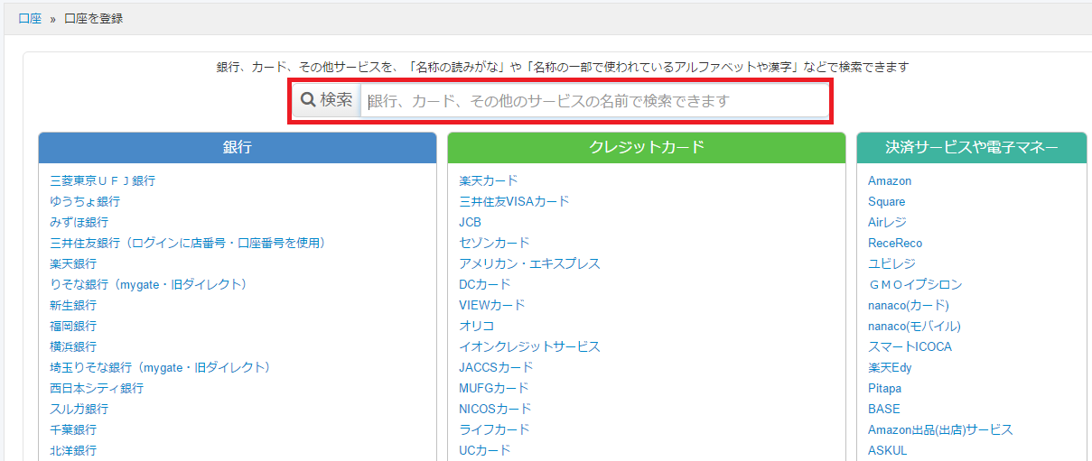Click the 口座を登録 breadcrumb text
Viewport: 1092px width, 461px height.
94,18
